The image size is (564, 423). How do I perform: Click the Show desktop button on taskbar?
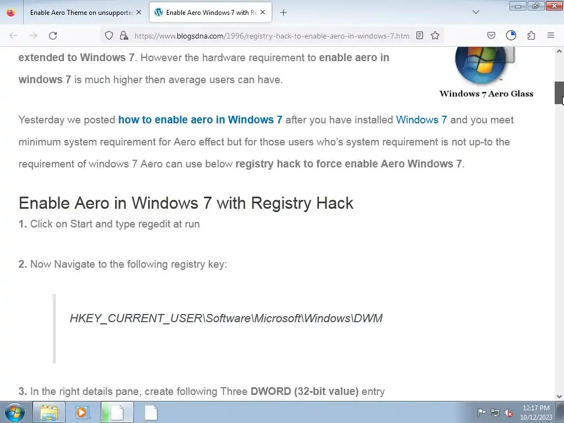click(560, 412)
